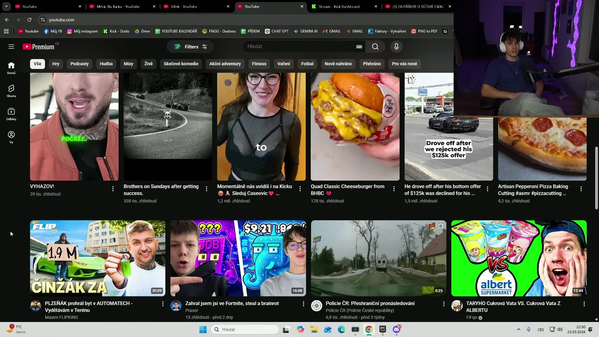This screenshot has width=599, height=337.
Task: Open Discord from the taskbar
Action: pyautogui.click(x=397, y=330)
